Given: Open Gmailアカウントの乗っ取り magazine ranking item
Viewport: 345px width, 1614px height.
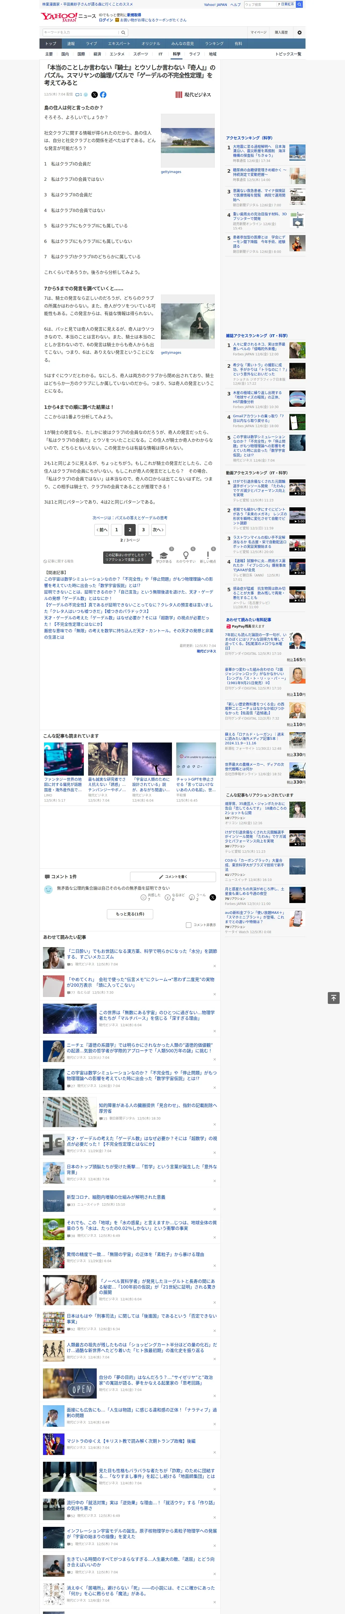Looking at the screenshot, I should point(258,418).
